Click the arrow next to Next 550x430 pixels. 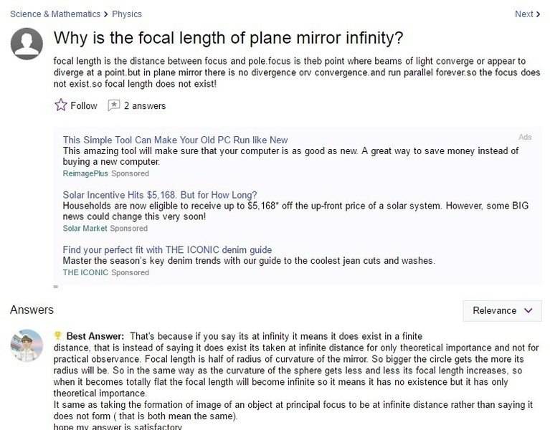point(539,14)
